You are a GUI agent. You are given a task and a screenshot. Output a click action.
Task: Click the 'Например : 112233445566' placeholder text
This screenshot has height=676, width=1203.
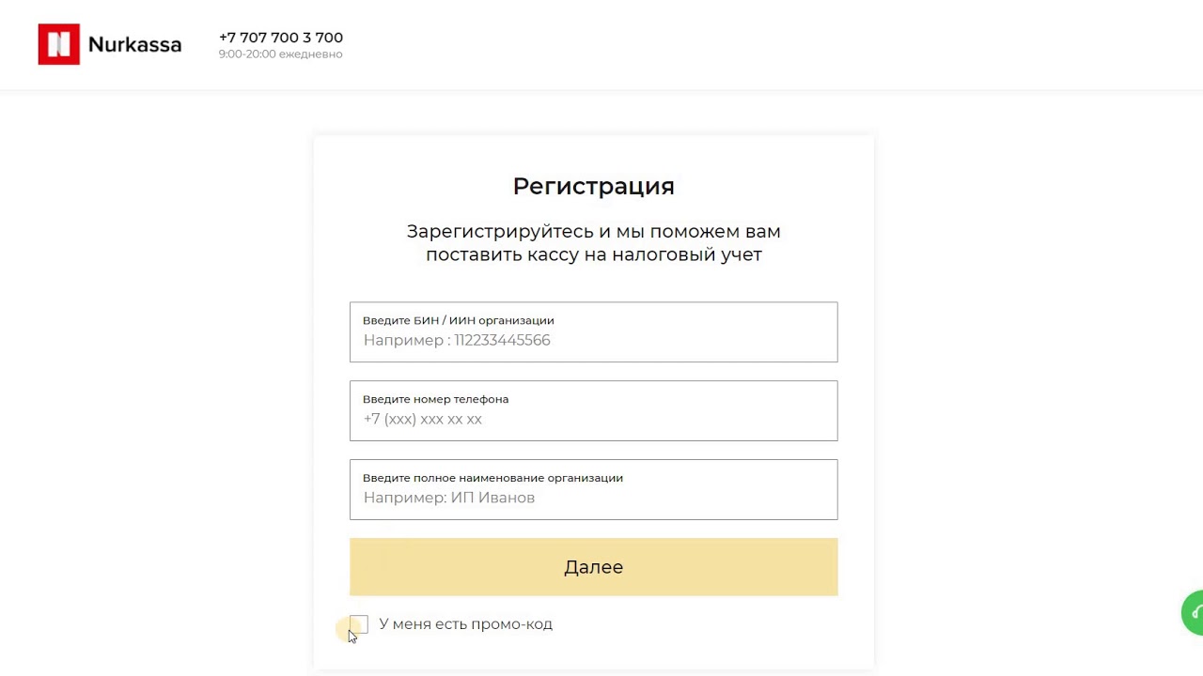click(457, 341)
